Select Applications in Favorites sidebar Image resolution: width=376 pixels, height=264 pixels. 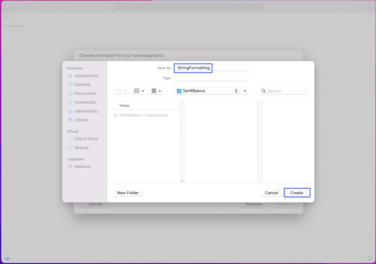86,76
